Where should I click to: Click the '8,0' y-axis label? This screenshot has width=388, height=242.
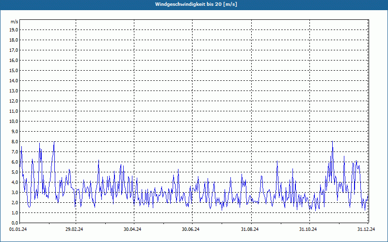pyautogui.click(x=15, y=141)
